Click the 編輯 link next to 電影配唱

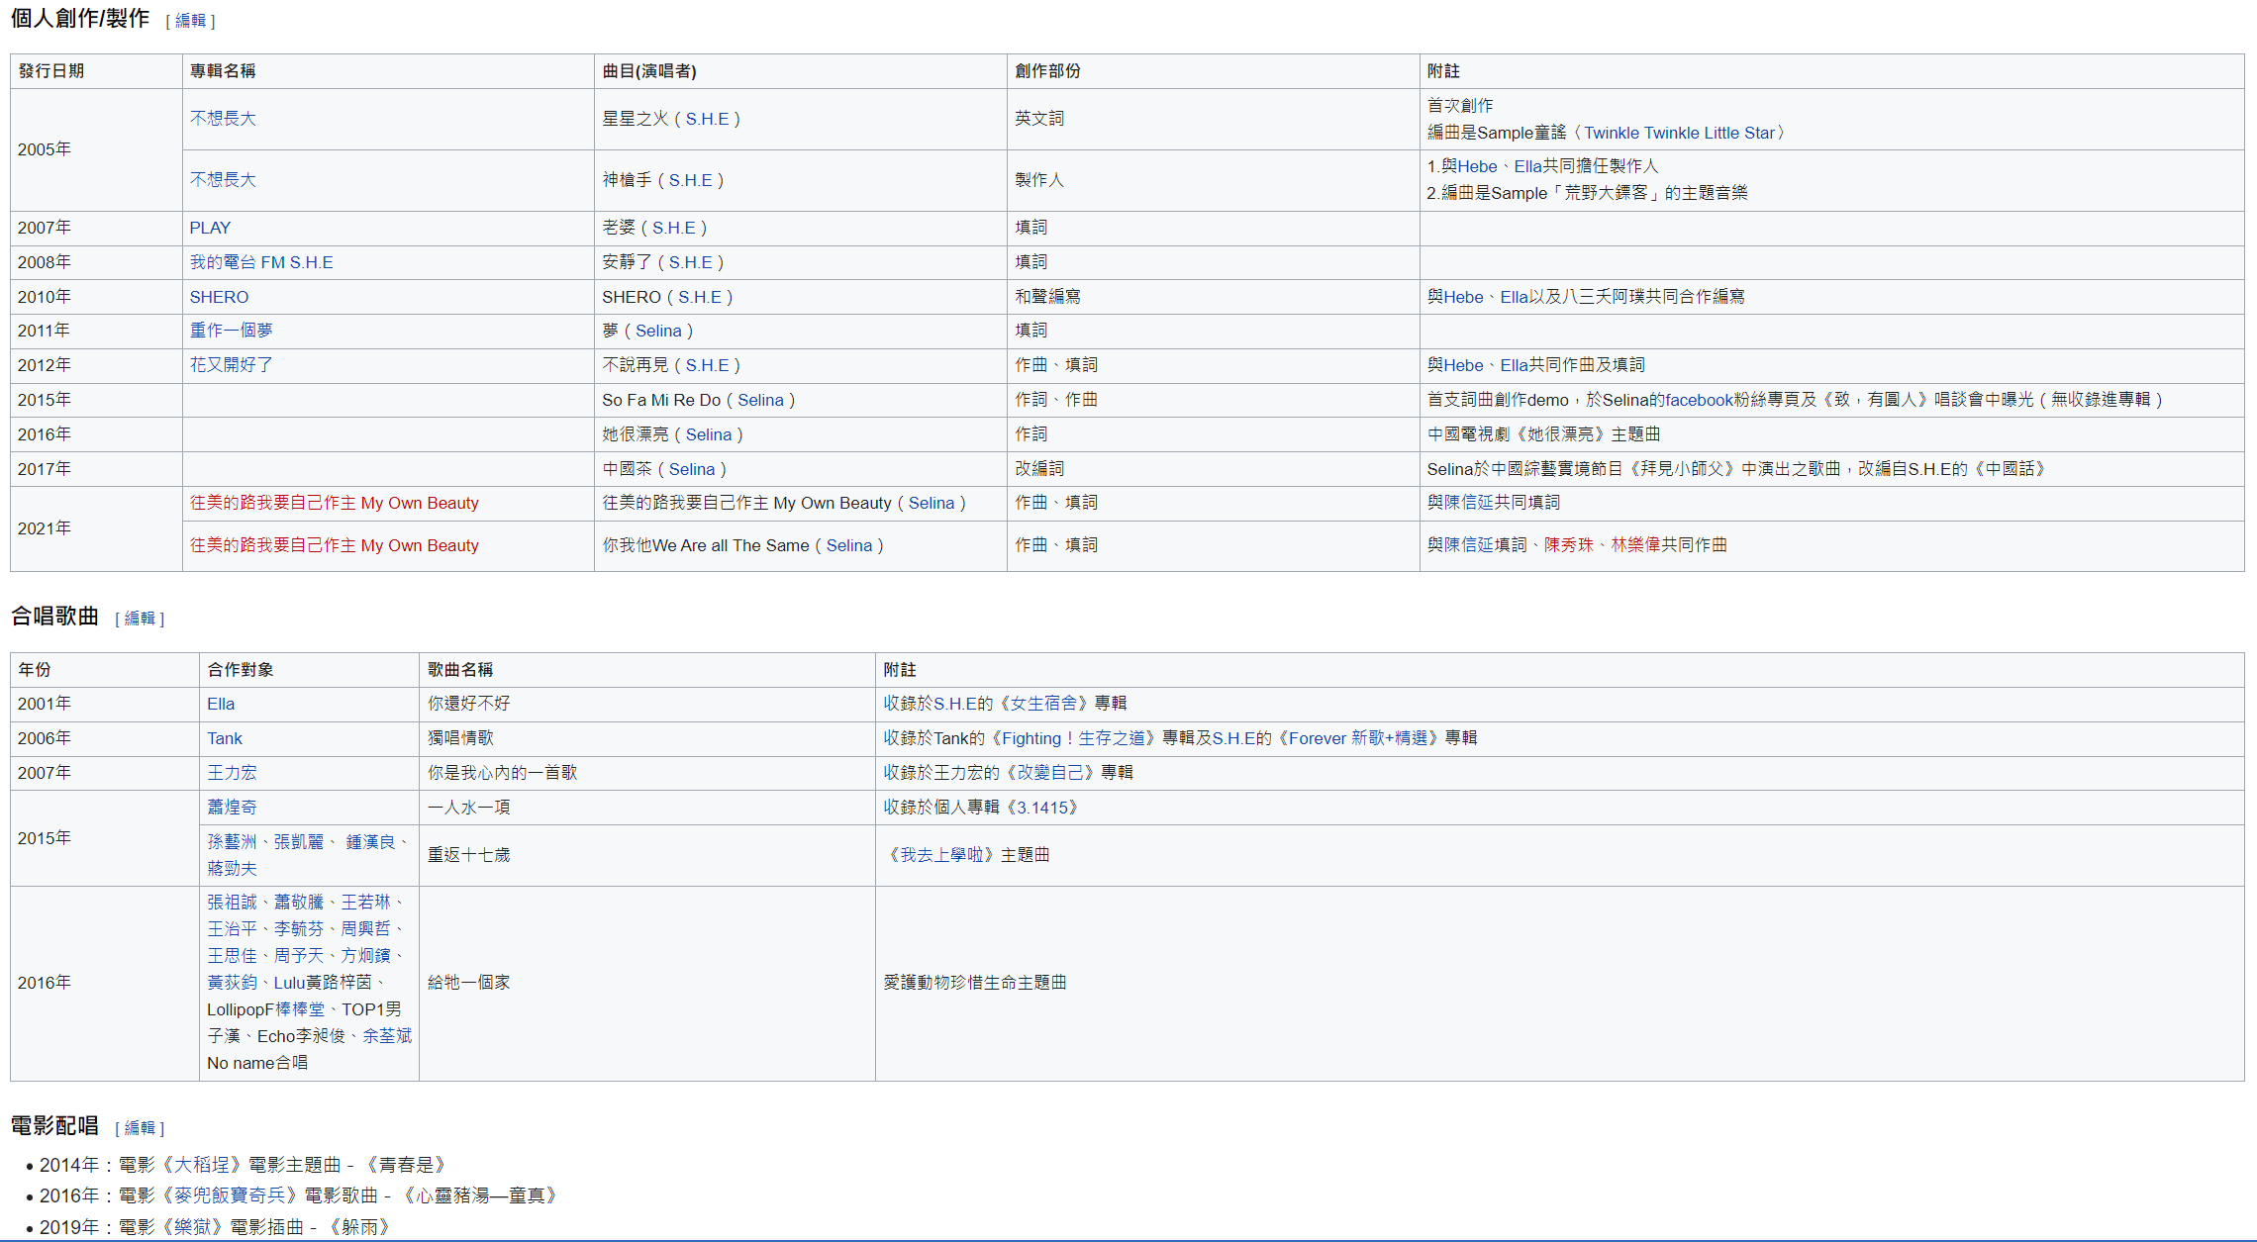point(140,1128)
